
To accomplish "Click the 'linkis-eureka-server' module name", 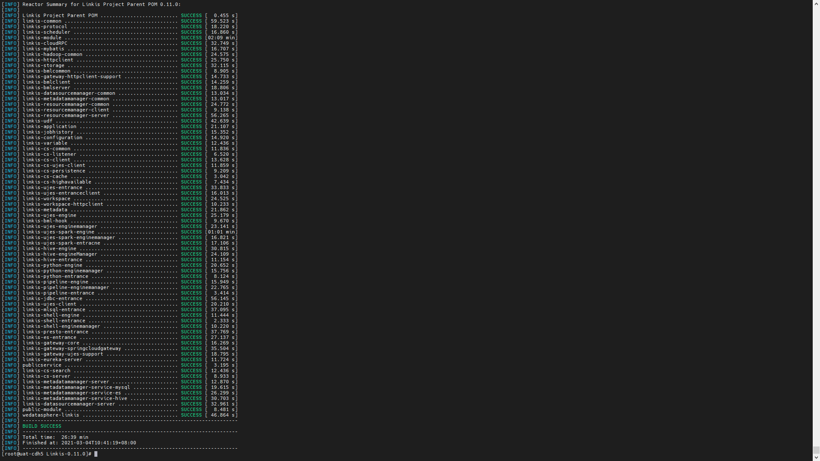I will point(52,359).
